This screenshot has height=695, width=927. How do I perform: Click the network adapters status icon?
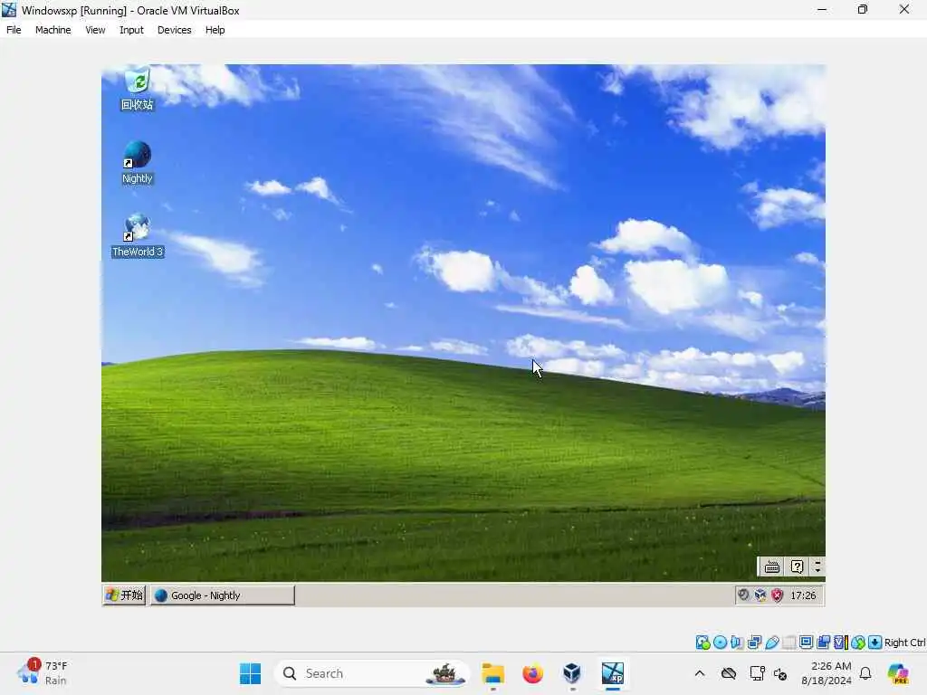[754, 643]
